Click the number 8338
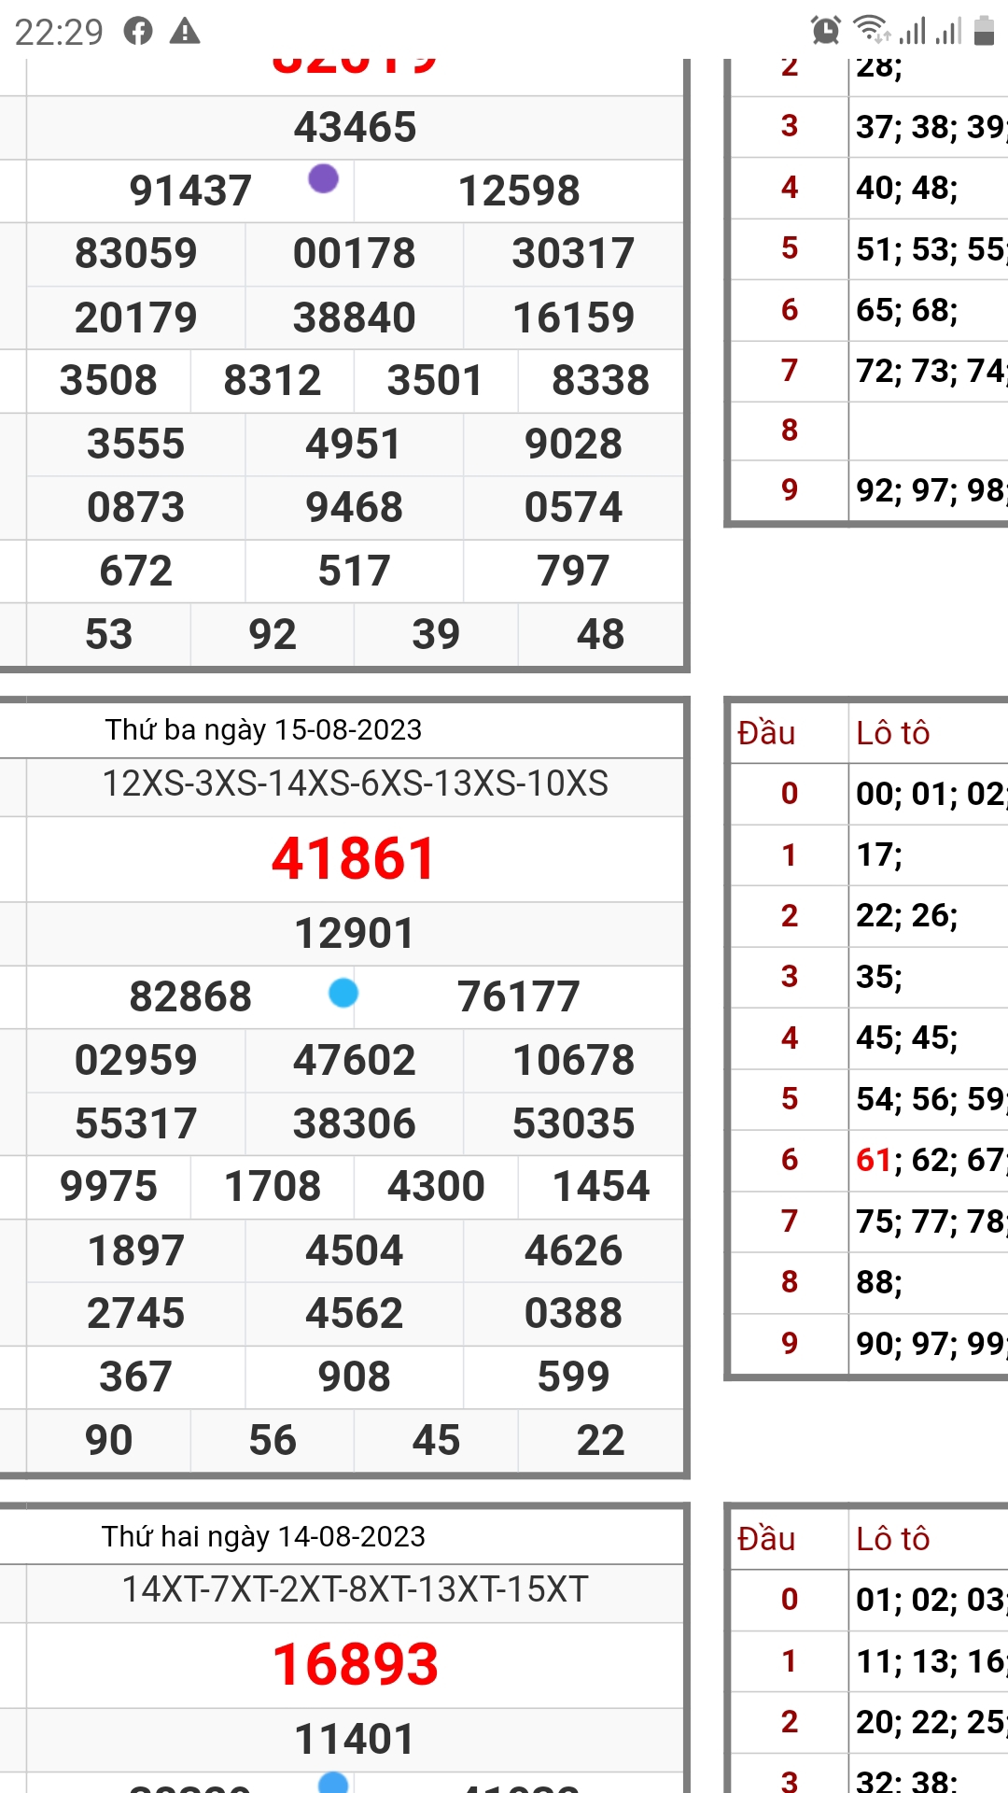1008x1793 pixels. pyautogui.click(x=600, y=380)
